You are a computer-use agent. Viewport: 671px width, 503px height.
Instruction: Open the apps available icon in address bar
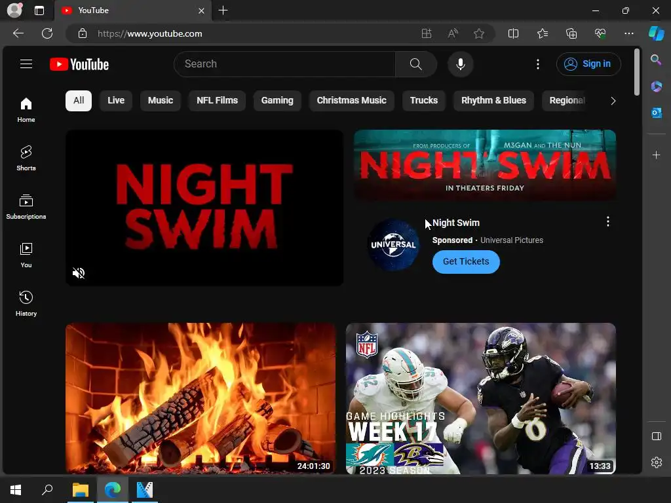click(x=426, y=33)
